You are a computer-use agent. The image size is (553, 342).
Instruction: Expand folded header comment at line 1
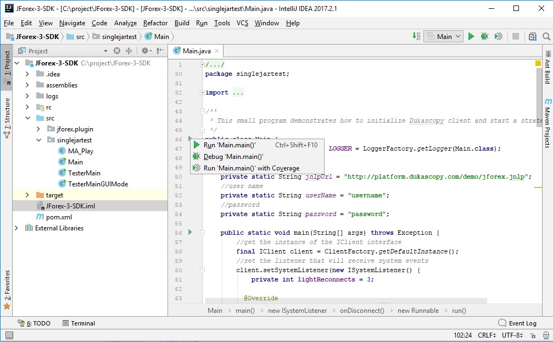pyautogui.click(x=202, y=64)
